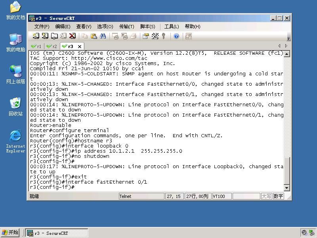Viewport: 317px width, 238px height.
Task: Open the 网上邻居 desktop icon
Action: 15,75
